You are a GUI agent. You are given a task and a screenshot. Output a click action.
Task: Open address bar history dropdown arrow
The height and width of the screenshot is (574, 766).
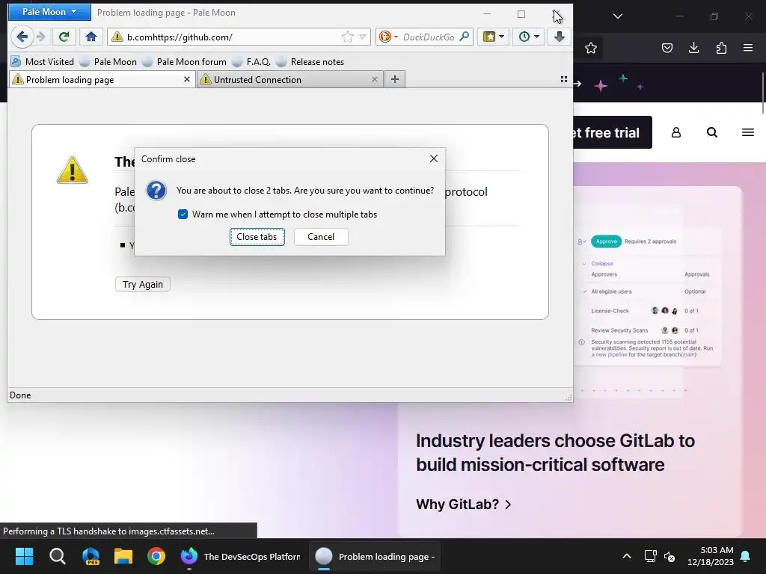(x=363, y=37)
